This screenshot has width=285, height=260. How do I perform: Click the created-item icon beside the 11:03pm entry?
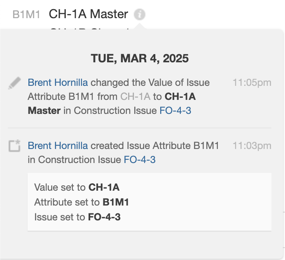point(14,146)
